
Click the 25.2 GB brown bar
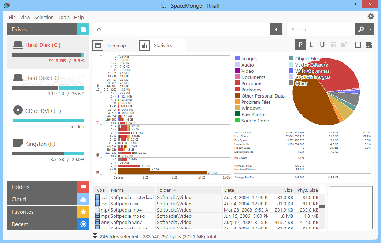pyautogui.click(x=162, y=173)
